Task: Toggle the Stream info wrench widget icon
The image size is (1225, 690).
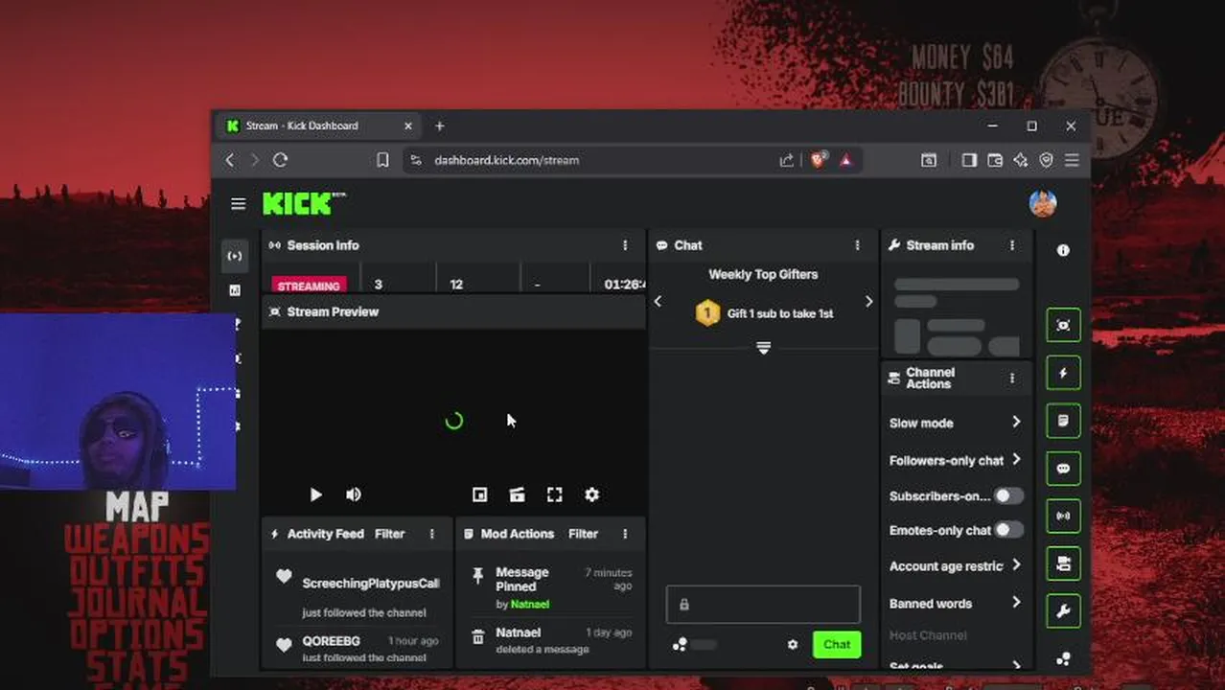Action: point(1063,611)
